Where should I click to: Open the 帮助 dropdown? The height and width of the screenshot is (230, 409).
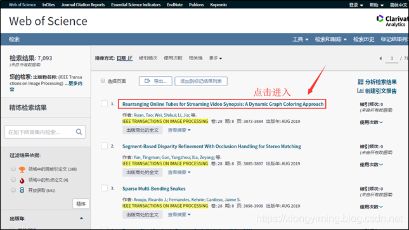tap(377, 5)
